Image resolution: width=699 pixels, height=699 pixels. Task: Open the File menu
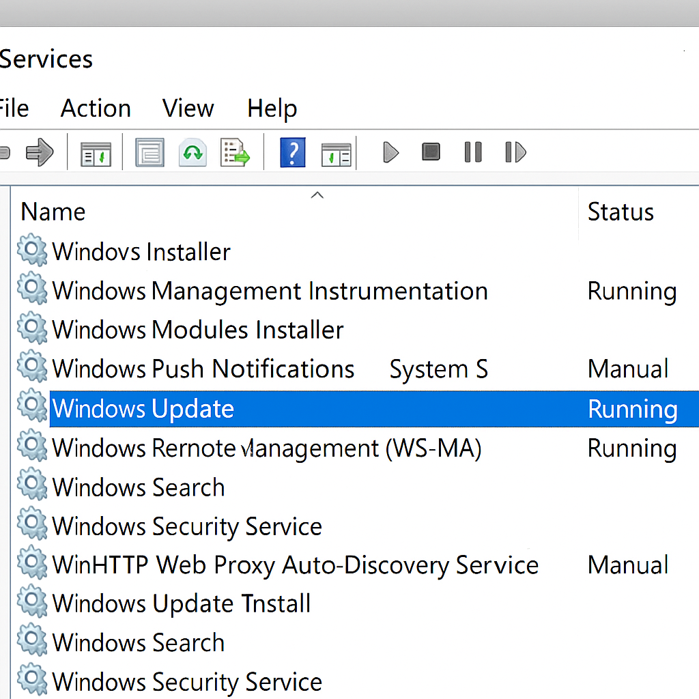(14, 108)
